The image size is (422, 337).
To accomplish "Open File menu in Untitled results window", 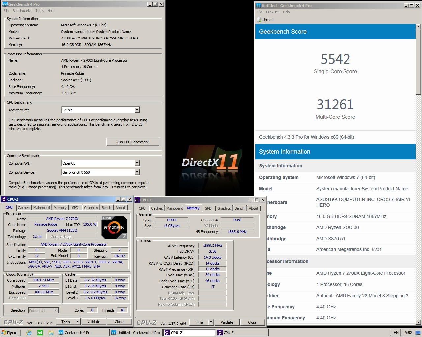I will tap(259, 12).
